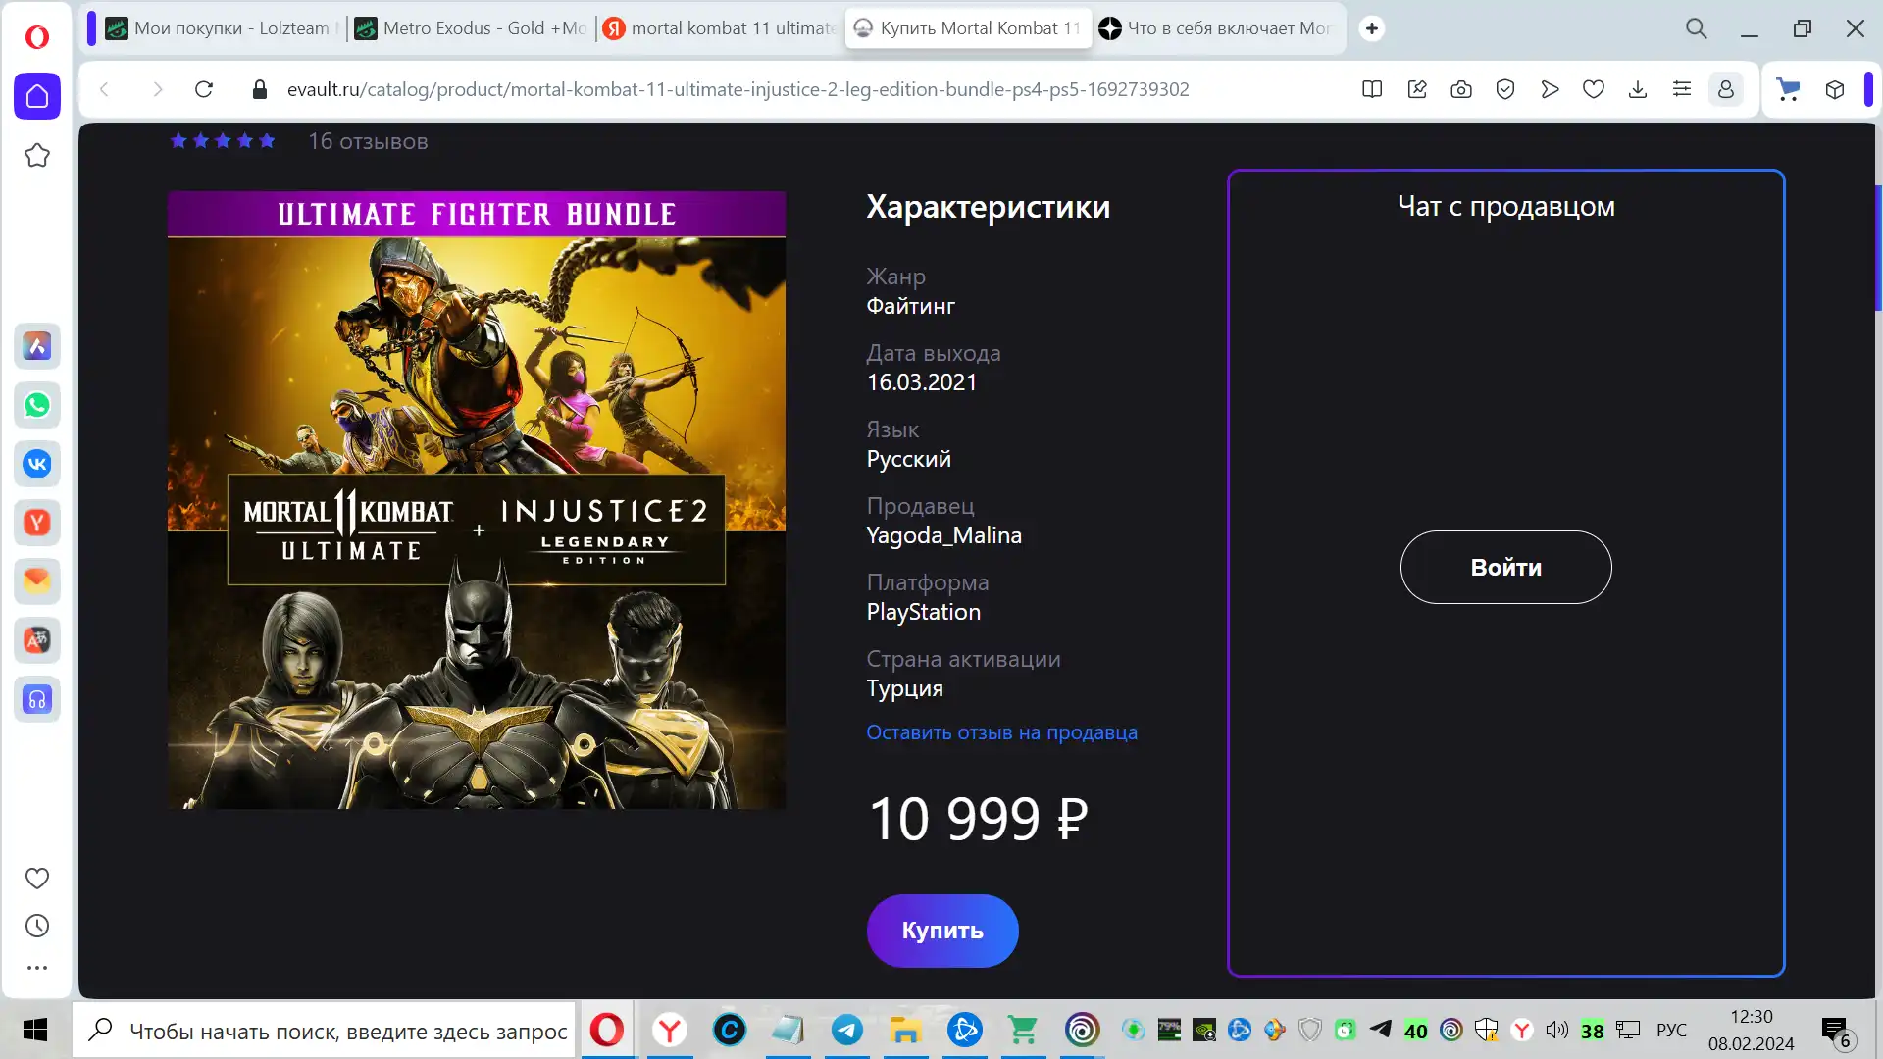The height and width of the screenshot is (1059, 1883).
Task: Open a new tab with plus button
Action: point(1372,28)
